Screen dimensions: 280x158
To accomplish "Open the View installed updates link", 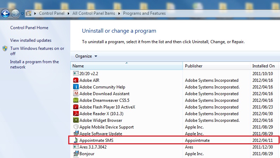I will [31, 40].
